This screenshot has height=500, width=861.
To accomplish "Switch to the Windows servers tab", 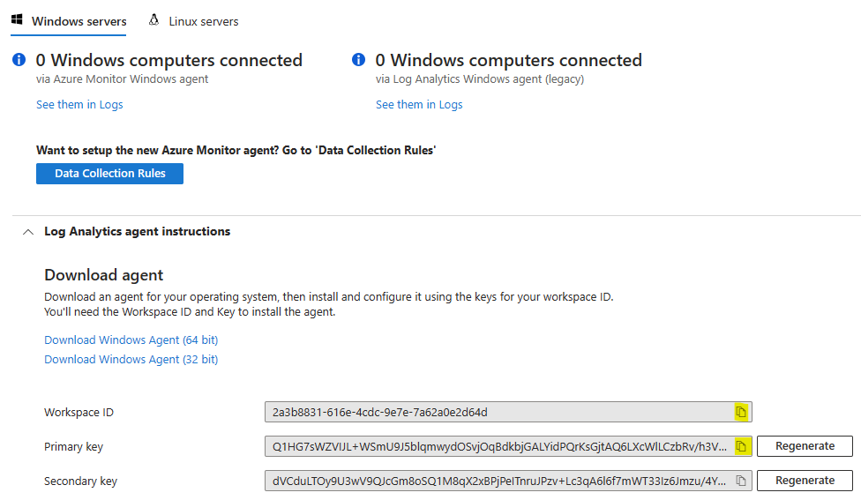I will 69,21.
